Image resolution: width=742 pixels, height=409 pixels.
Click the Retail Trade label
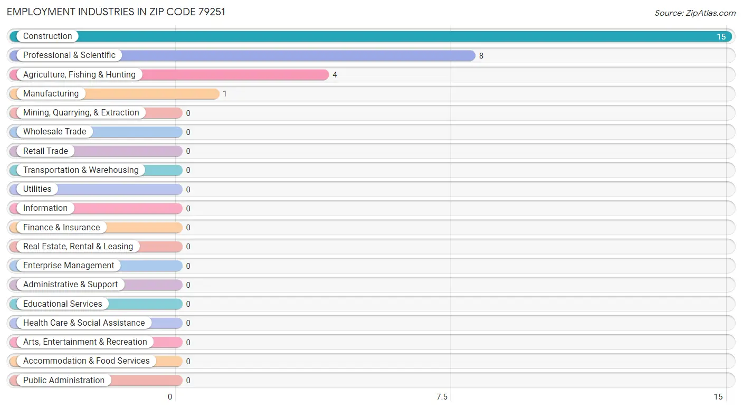[x=45, y=151]
